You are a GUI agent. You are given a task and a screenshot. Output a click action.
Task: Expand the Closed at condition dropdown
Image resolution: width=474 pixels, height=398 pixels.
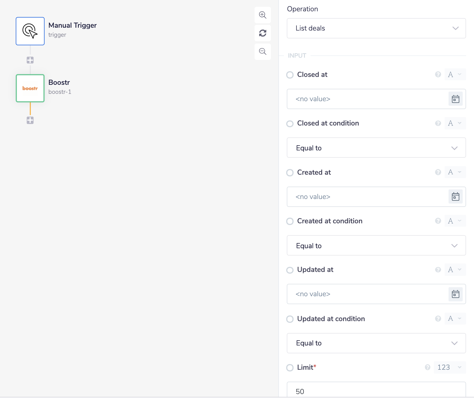pos(376,148)
